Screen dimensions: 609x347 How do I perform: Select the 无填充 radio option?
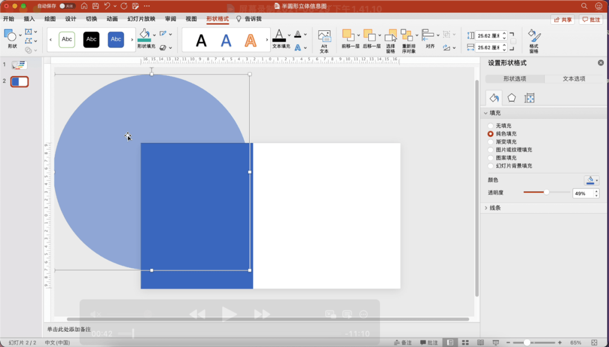click(x=491, y=126)
